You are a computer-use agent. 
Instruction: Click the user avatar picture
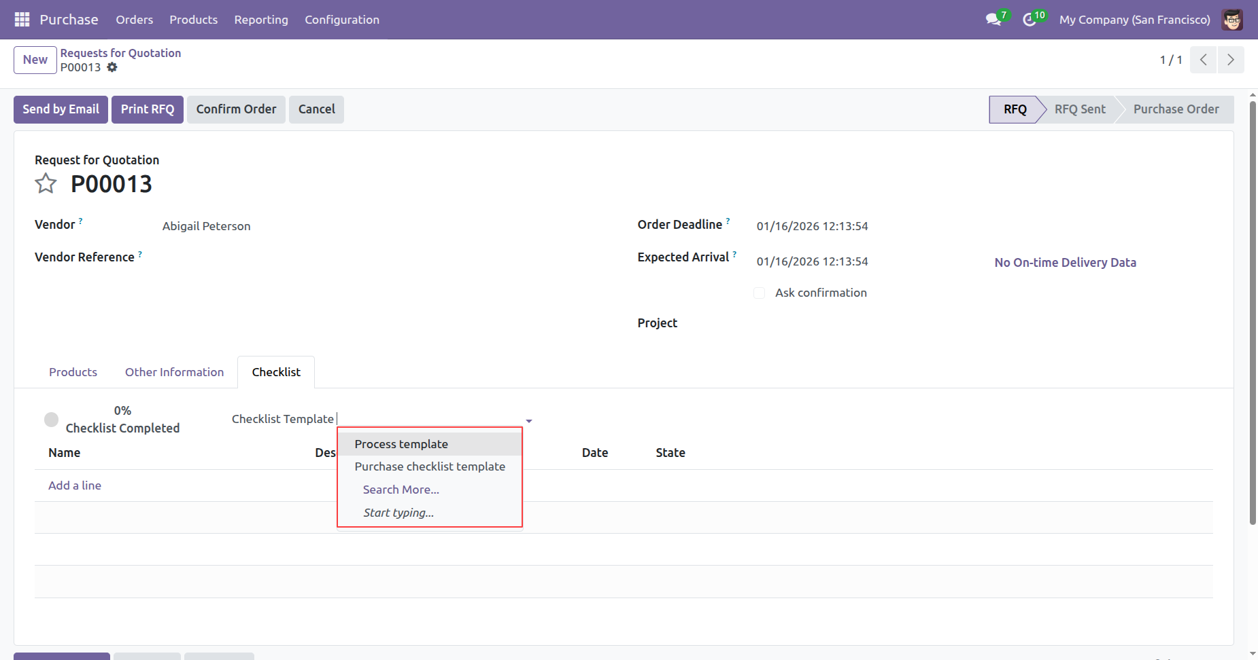tap(1231, 20)
